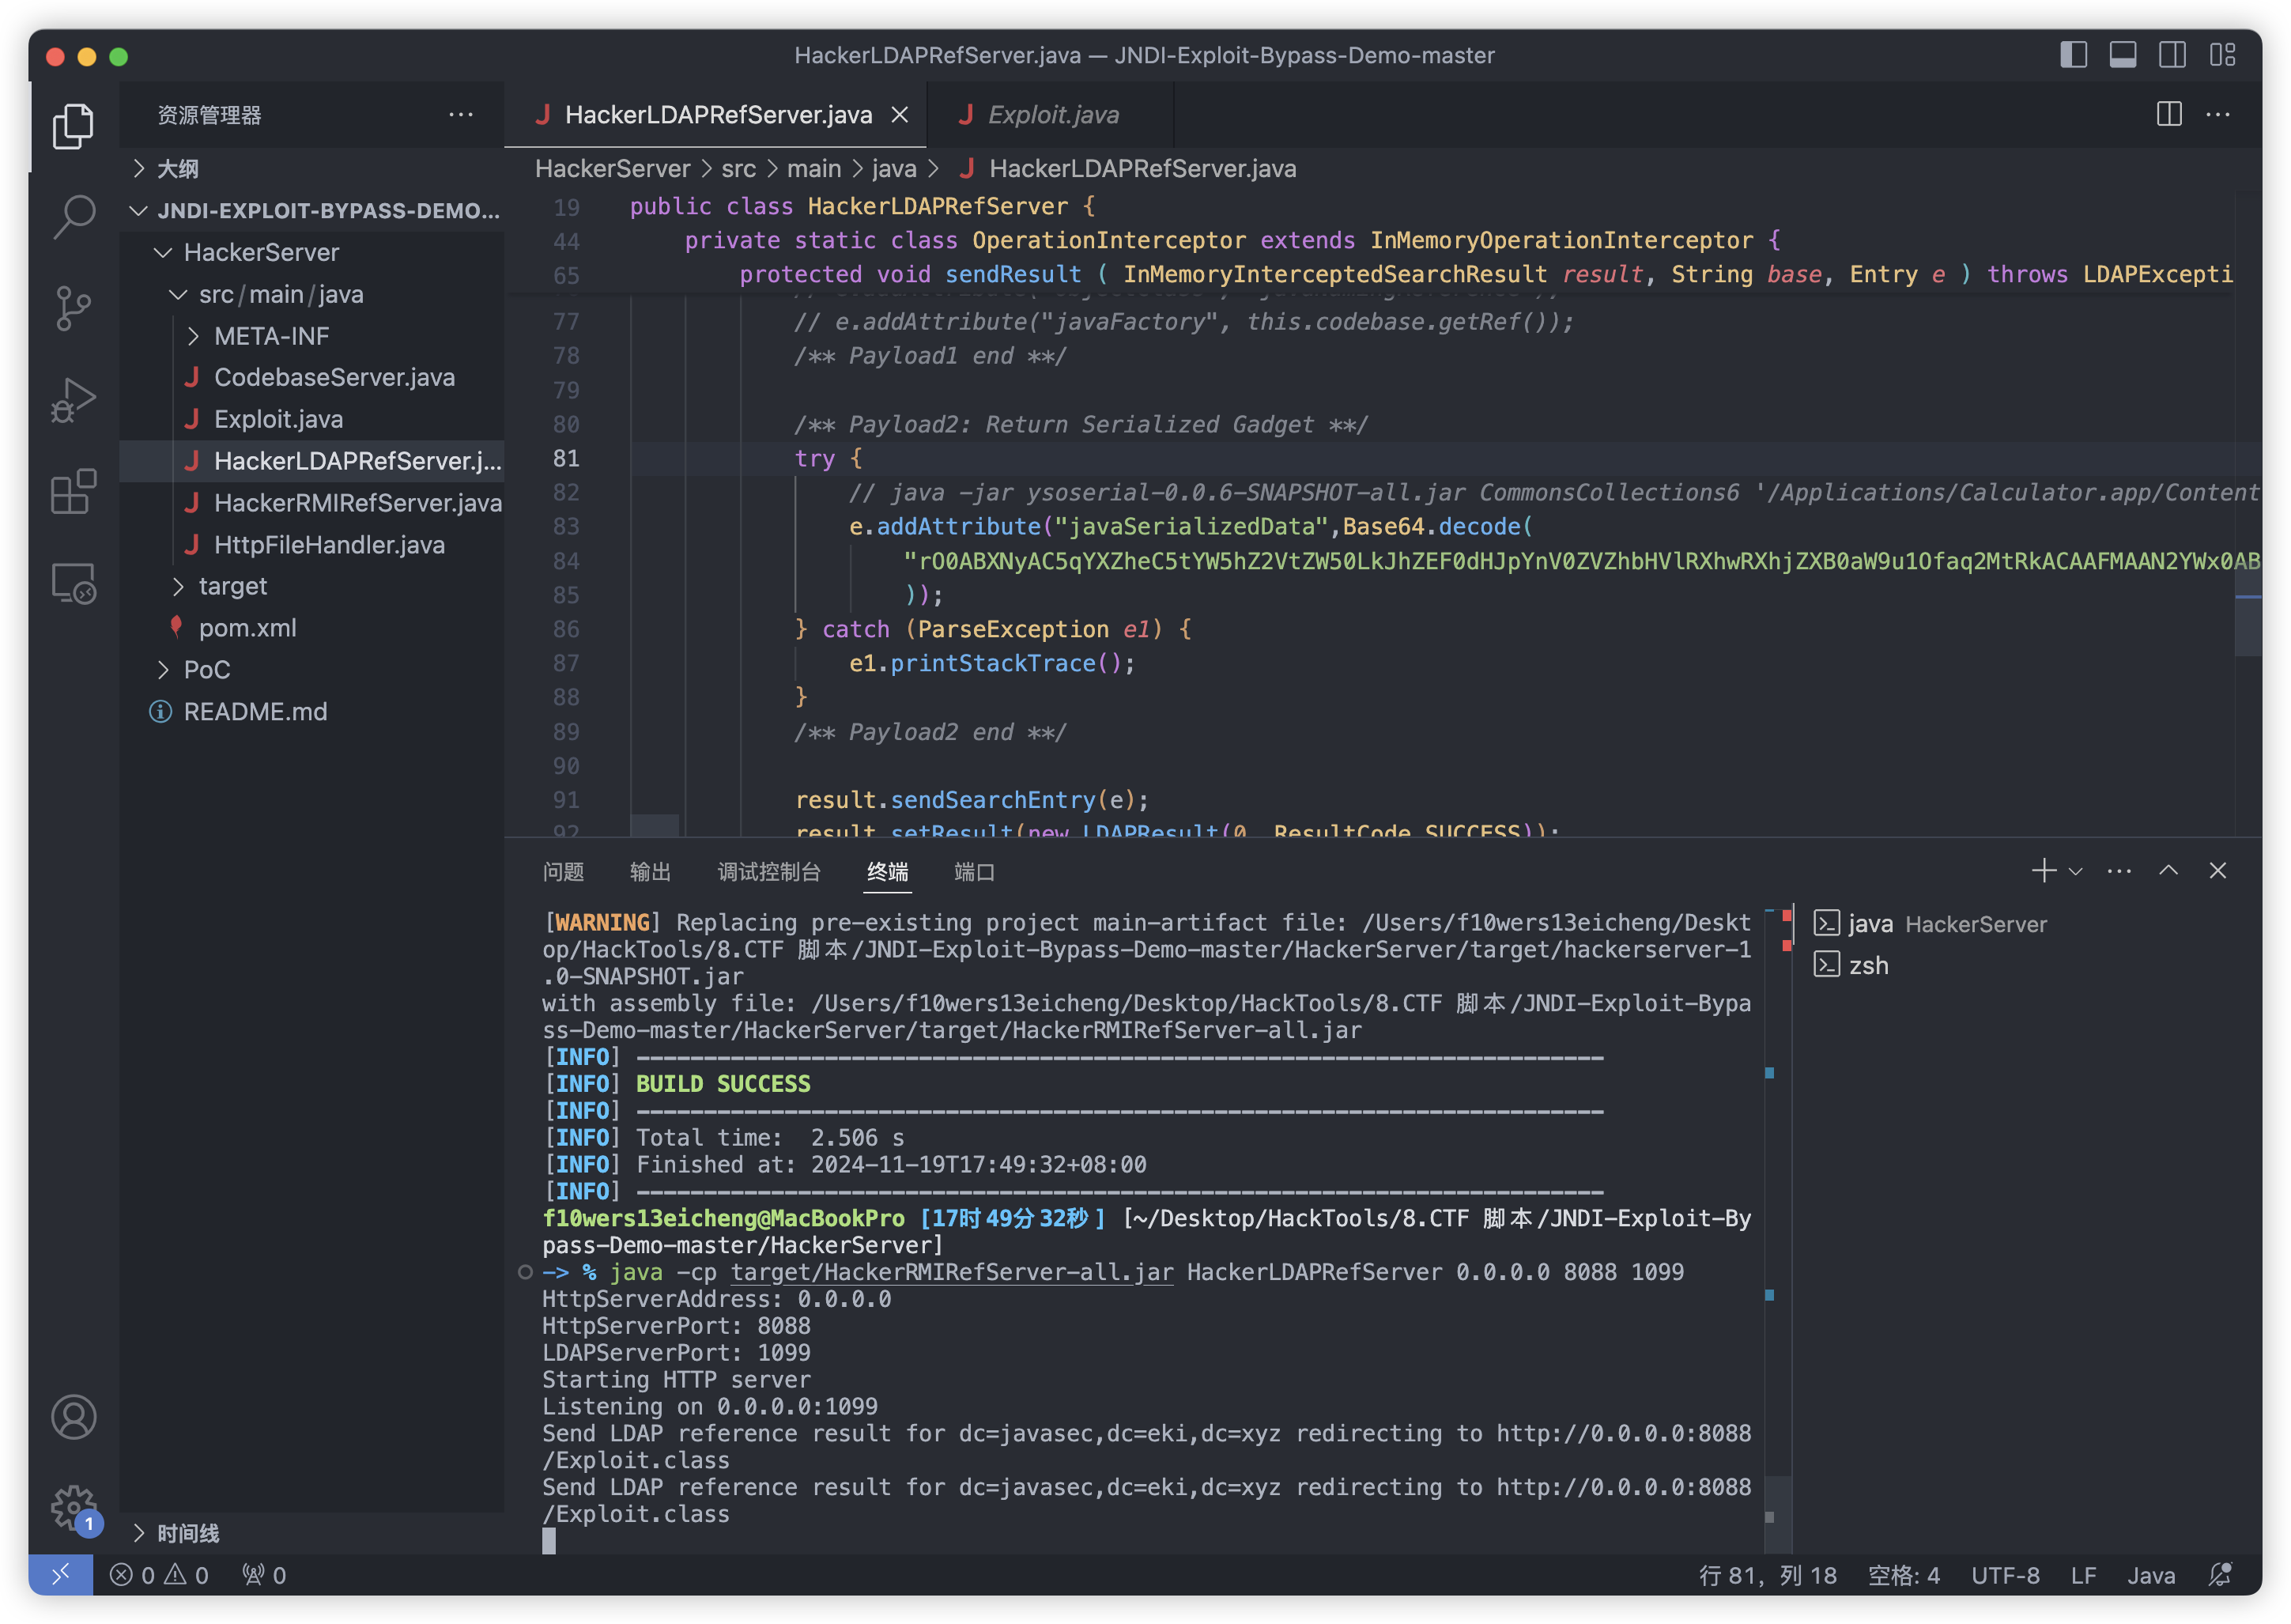Close the HackerLDAPRefServer.java tab
Viewport: 2291px width, 1624px height.
tap(900, 115)
